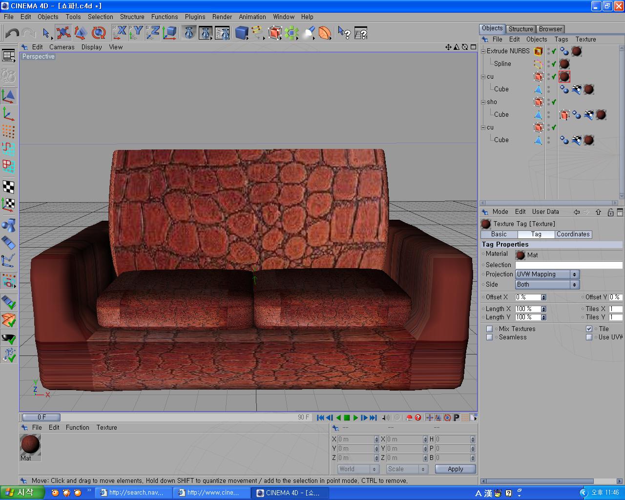Open Render Settings icon
Screen dimensions: 625x500
click(x=222, y=33)
